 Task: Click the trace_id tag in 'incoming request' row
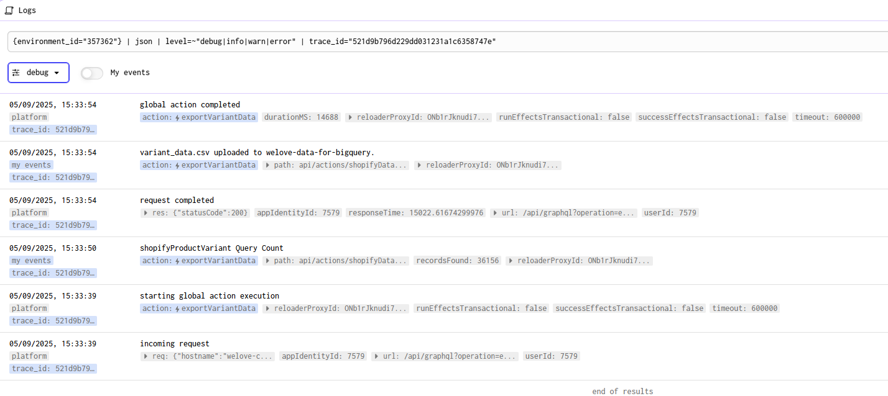[x=53, y=369]
